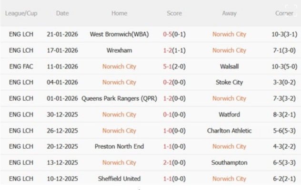This screenshot has height=190, width=301.
Task: Click the Score column header
Action: tap(174, 13)
